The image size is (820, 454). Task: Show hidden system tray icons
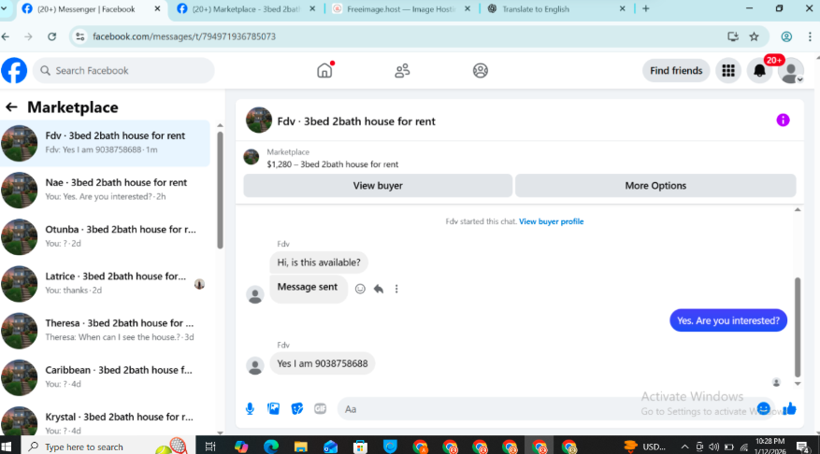click(x=684, y=447)
